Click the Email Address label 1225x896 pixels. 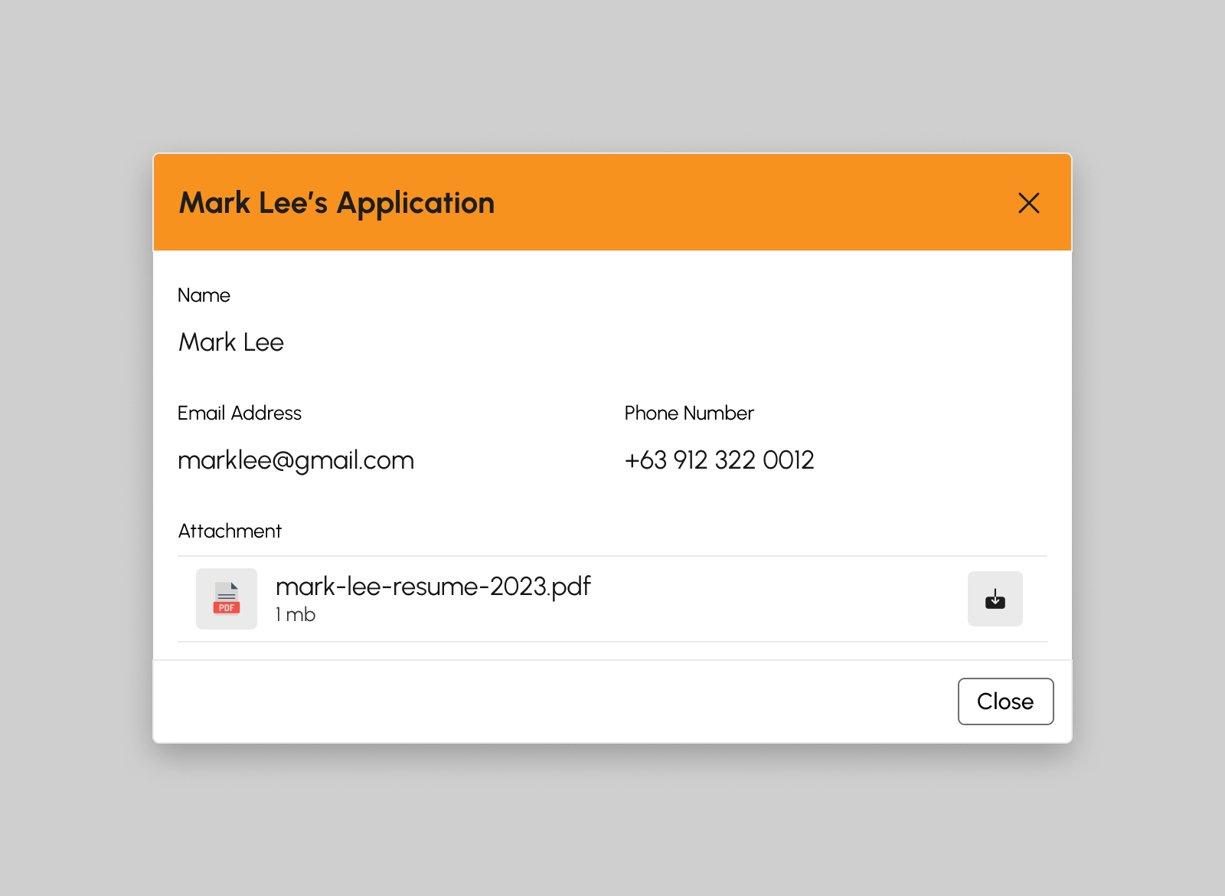tap(240, 413)
